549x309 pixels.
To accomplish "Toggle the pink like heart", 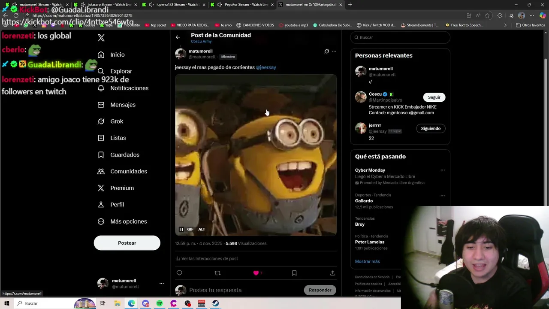I will click(256, 273).
